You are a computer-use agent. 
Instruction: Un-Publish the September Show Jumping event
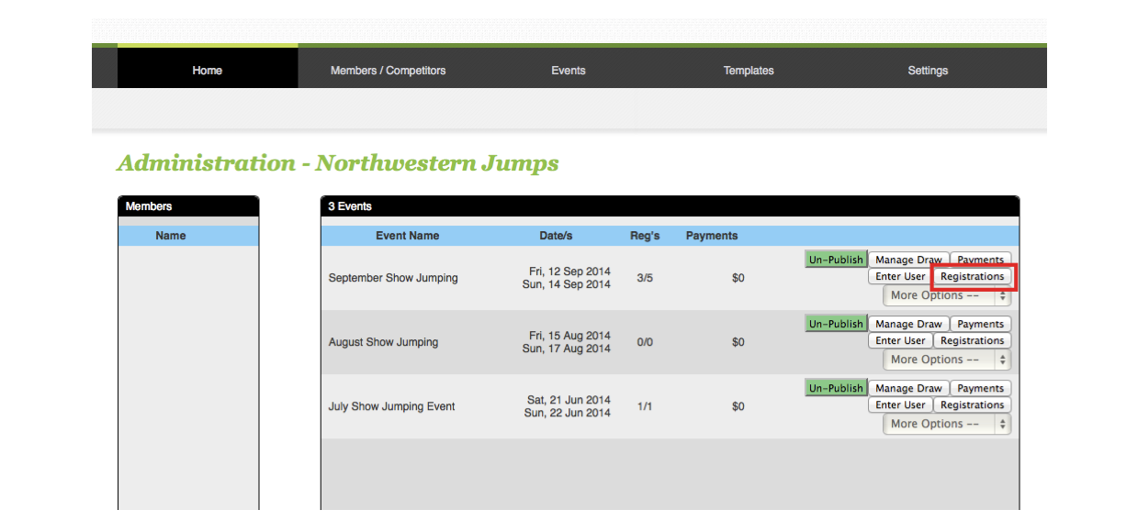pos(836,260)
